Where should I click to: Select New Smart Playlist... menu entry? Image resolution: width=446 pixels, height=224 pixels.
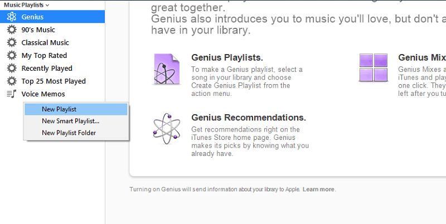pos(70,121)
